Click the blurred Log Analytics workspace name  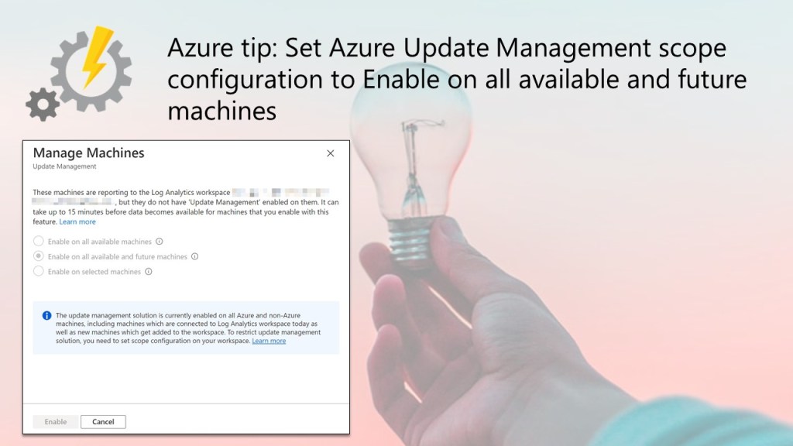click(x=279, y=192)
